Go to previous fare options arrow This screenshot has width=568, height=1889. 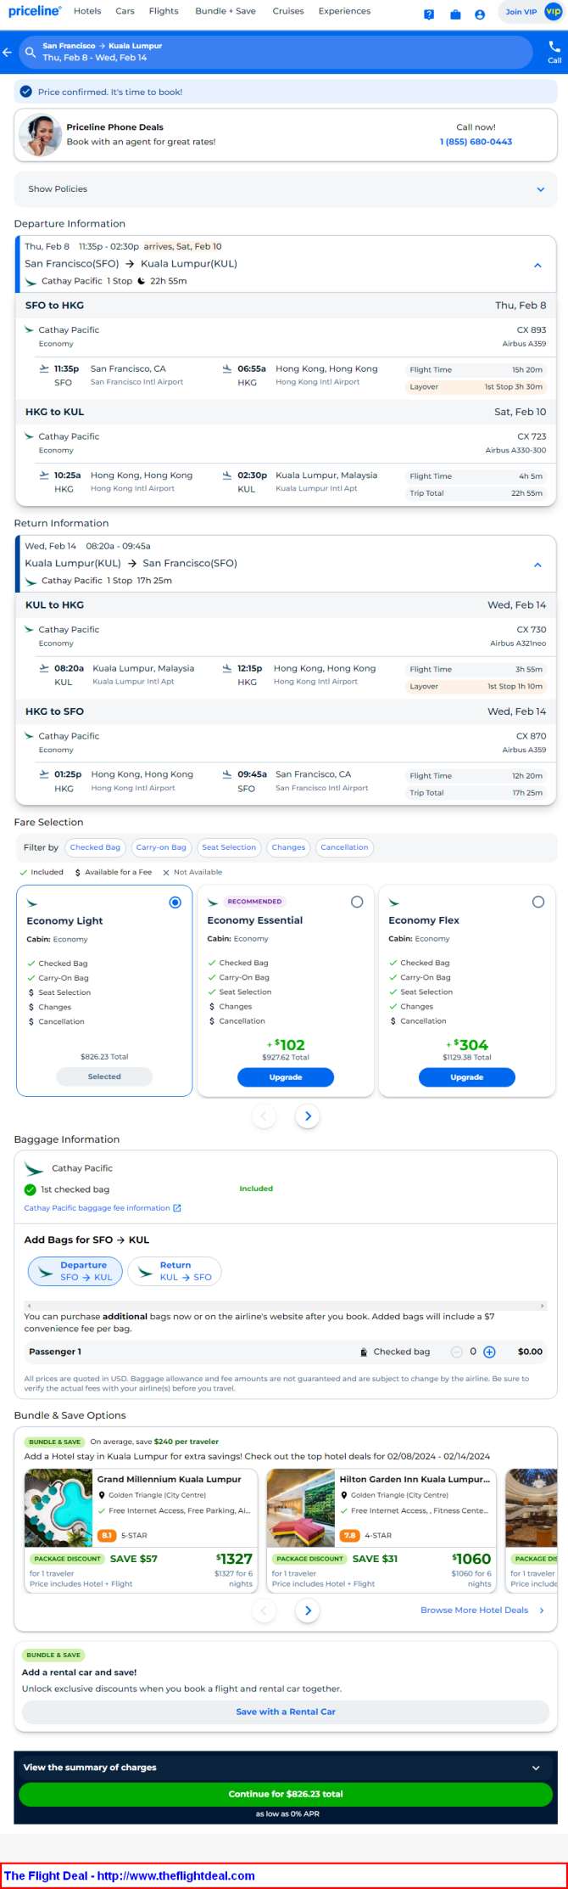point(264,1116)
